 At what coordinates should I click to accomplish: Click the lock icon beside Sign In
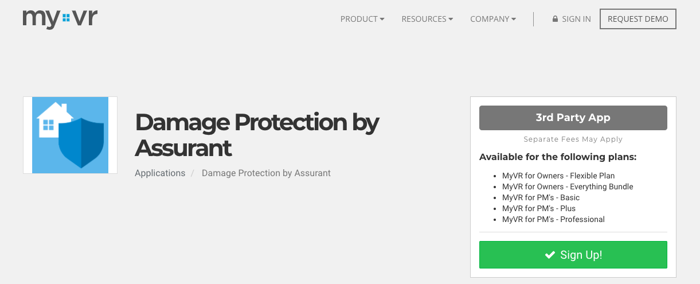pyautogui.click(x=555, y=19)
